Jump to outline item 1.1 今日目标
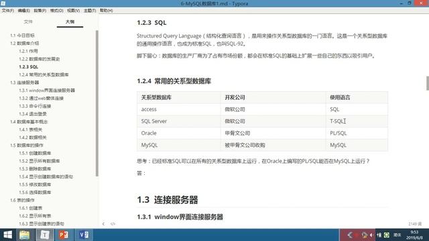The image size is (429, 241). (22, 35)
